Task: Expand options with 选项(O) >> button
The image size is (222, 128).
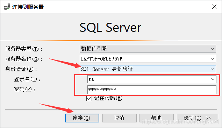Action: click(198, 118)
